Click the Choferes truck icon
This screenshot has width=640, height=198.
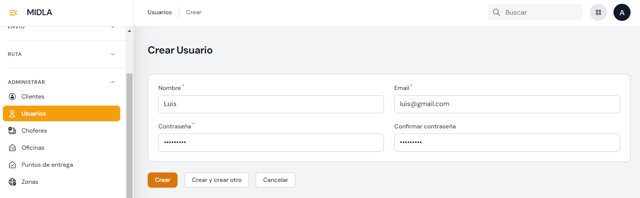(x=12, y=131)
